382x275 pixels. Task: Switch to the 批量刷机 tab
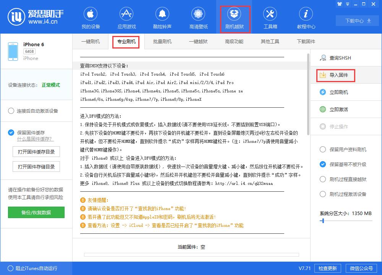coord(162,41)
